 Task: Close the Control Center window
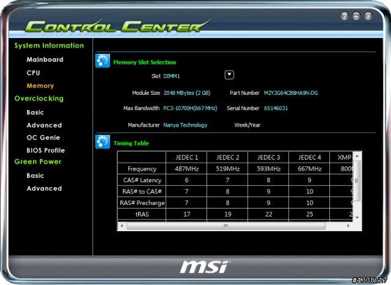tap(368, 16)
